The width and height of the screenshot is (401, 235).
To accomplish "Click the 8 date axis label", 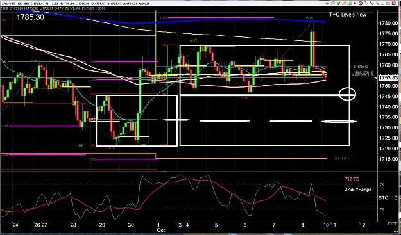I will click(303, 225).
